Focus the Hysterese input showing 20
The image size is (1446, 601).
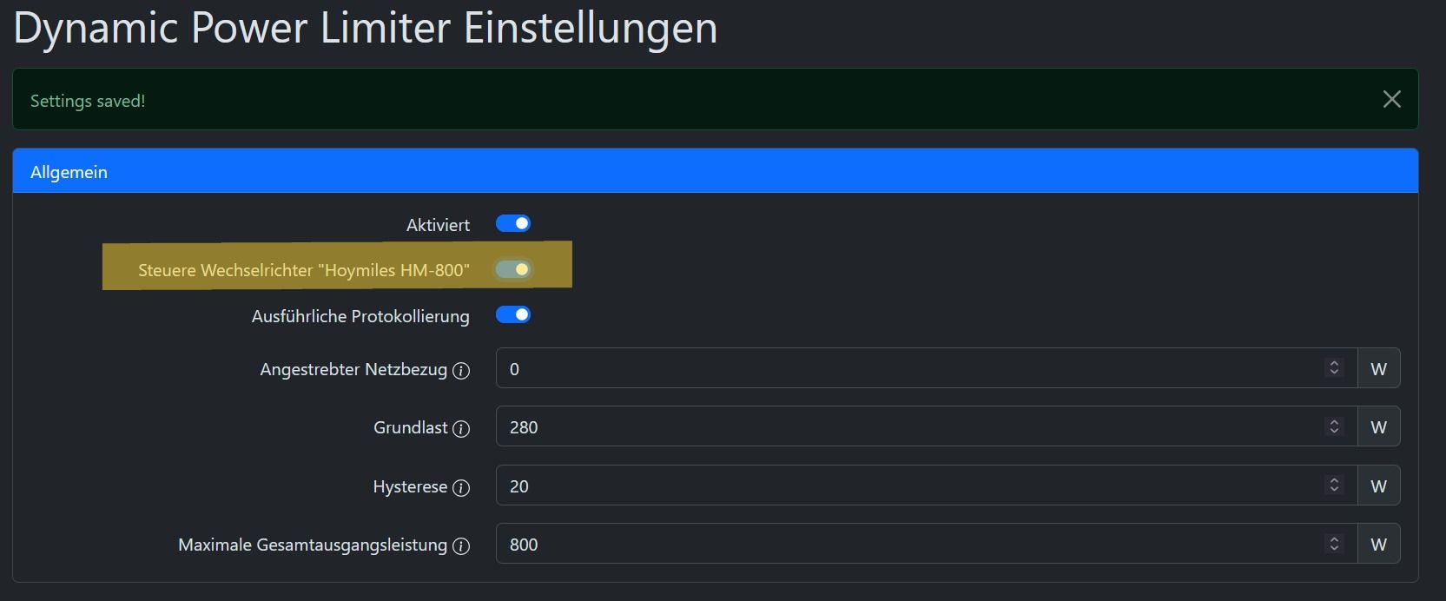pos(903,486)
